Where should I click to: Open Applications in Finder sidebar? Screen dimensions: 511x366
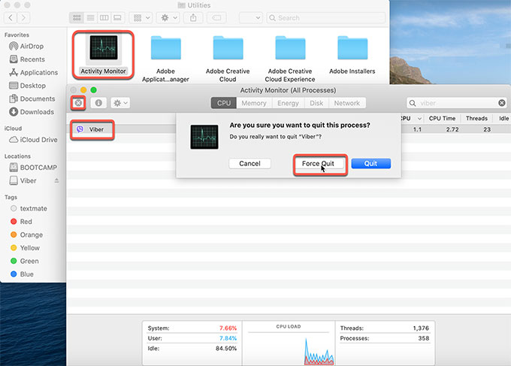(38, 72)
